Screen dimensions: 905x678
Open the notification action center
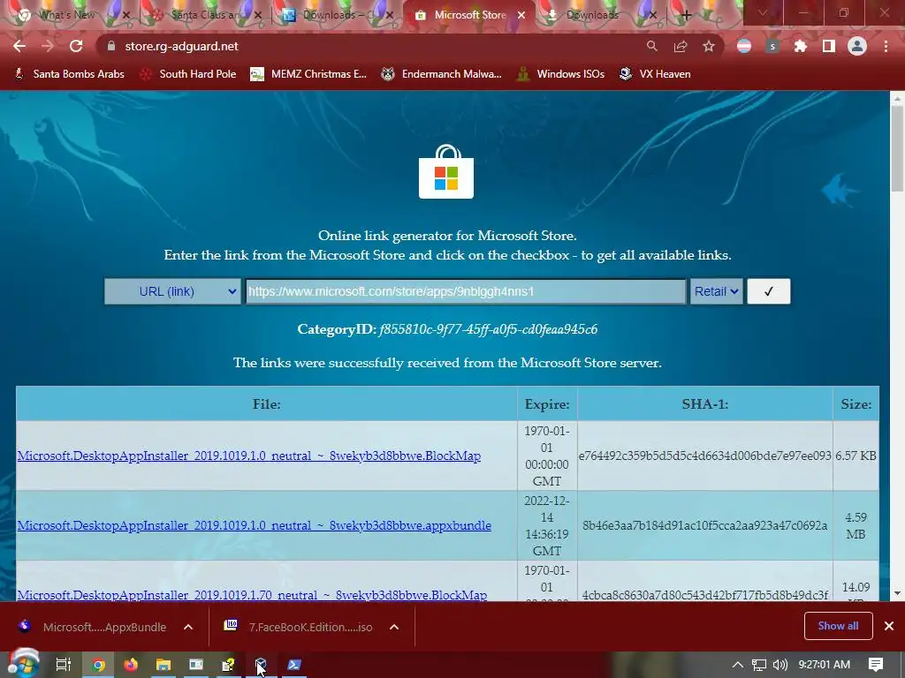click(876, 665)
